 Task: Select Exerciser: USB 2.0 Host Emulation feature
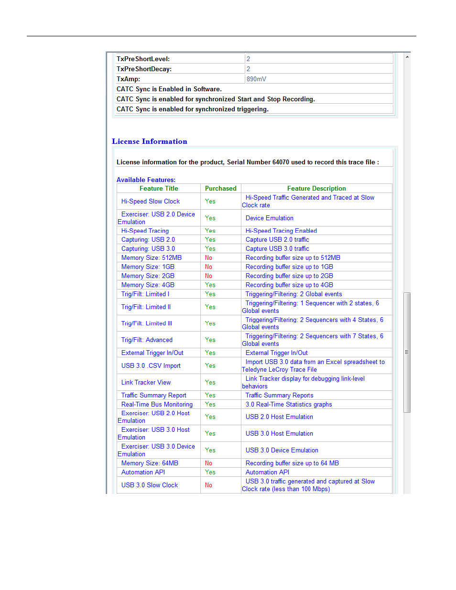[154, 417]
